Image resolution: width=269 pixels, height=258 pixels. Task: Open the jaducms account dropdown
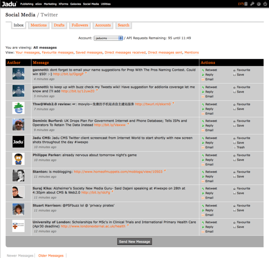(x=108, y=38)
